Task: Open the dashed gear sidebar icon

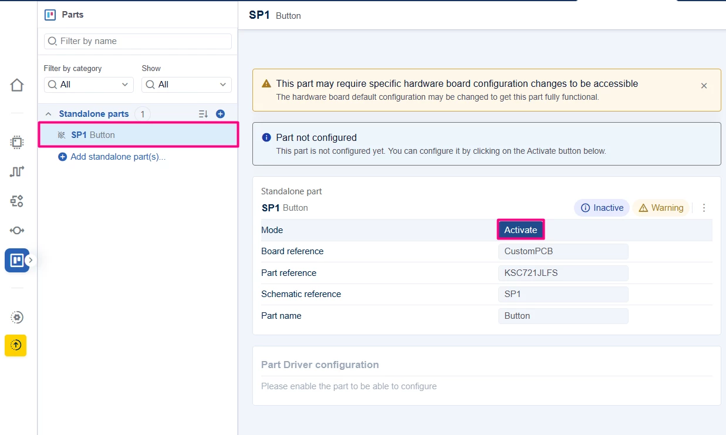Action: click(x=17, y=317)
